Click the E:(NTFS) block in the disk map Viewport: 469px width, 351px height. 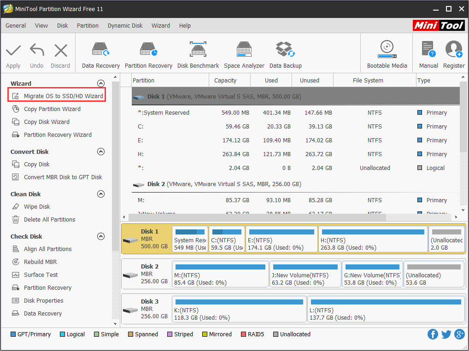tap(281, 239)
